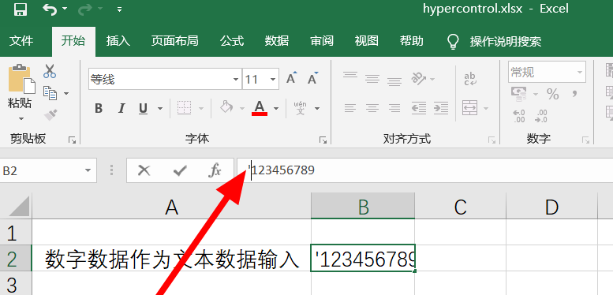Switch to the 插入 tab
This screenshot has width=613, height=295.
118,41
